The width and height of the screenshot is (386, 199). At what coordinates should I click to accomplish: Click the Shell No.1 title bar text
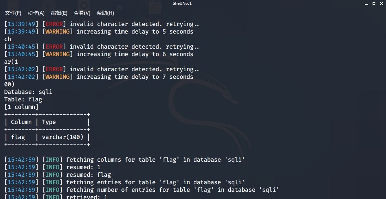(182, 3)
